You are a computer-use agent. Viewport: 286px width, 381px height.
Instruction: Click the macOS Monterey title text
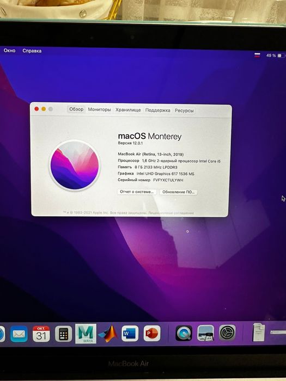click(150, 136)
